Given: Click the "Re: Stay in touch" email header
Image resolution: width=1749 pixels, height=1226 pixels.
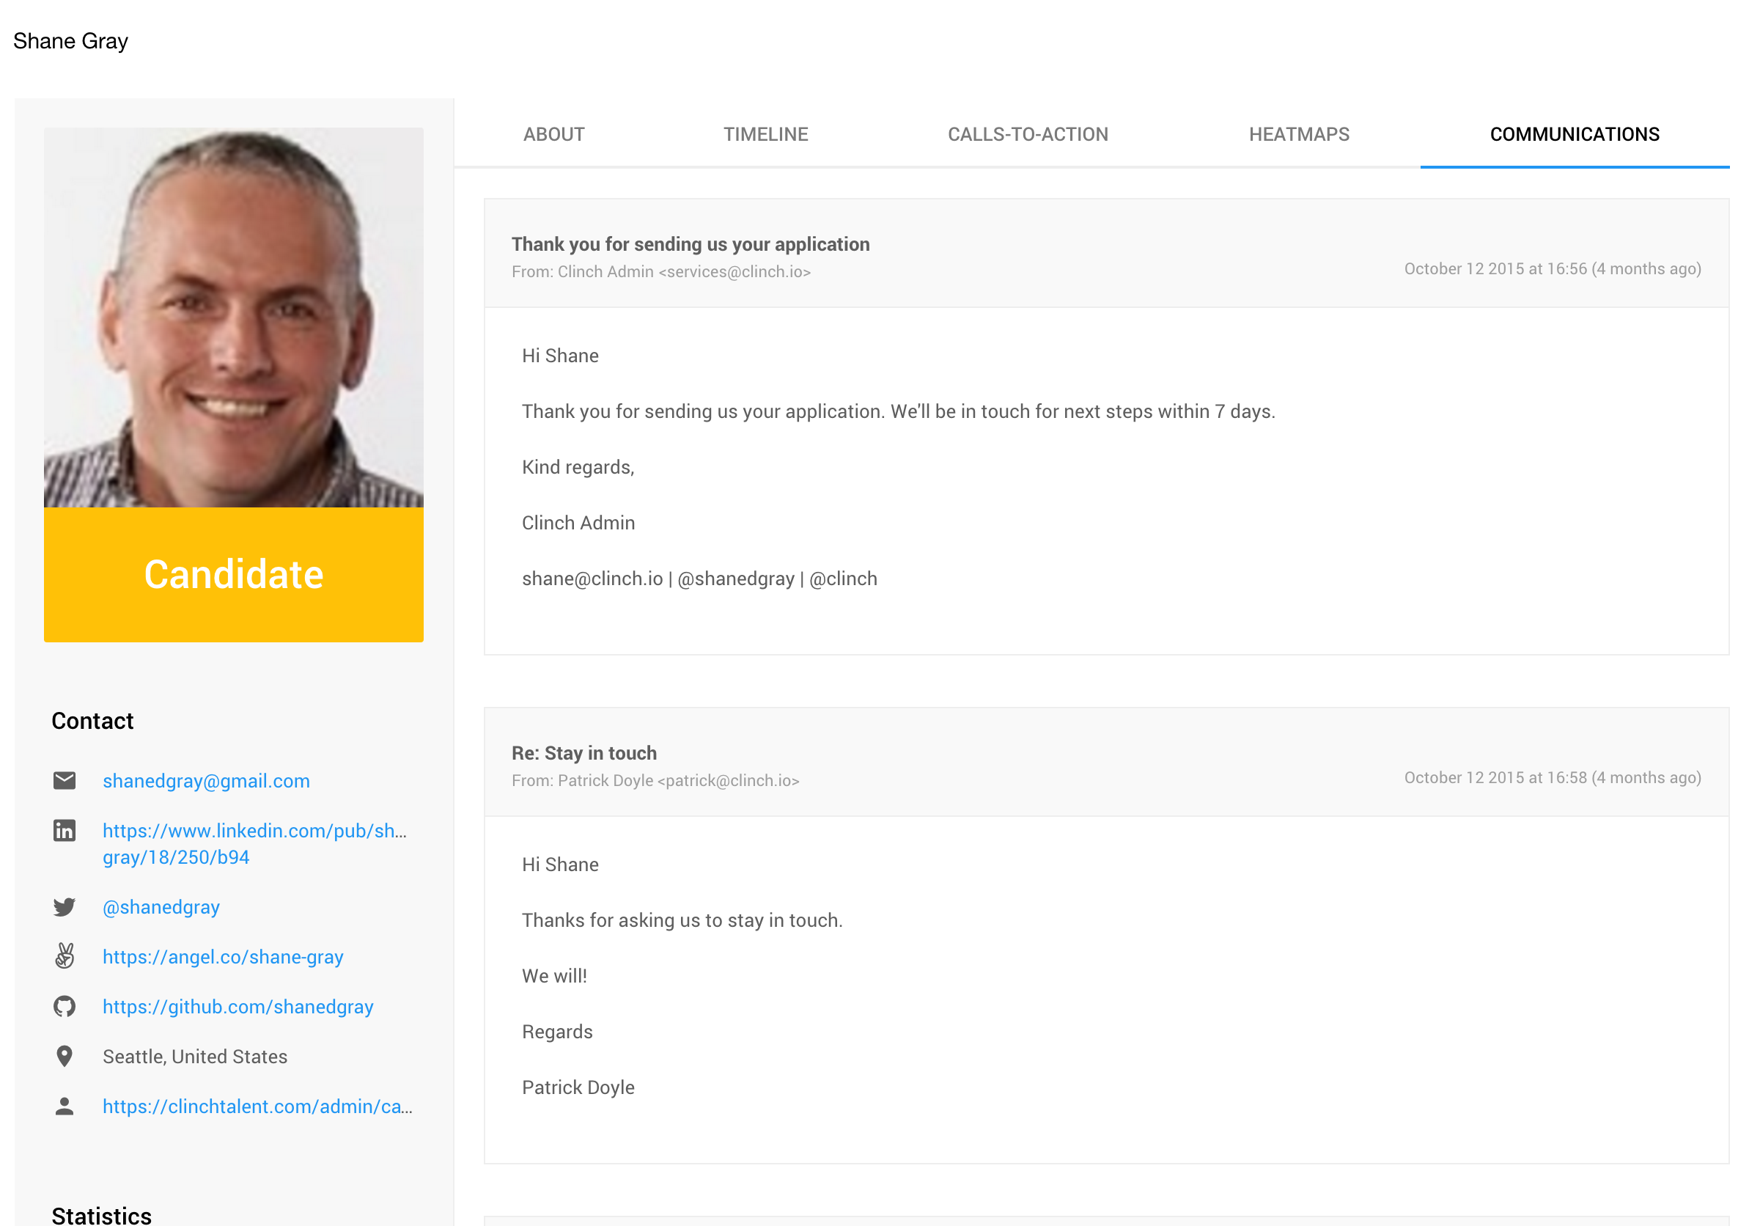Looking at the screenshot, I should [584, 753].
